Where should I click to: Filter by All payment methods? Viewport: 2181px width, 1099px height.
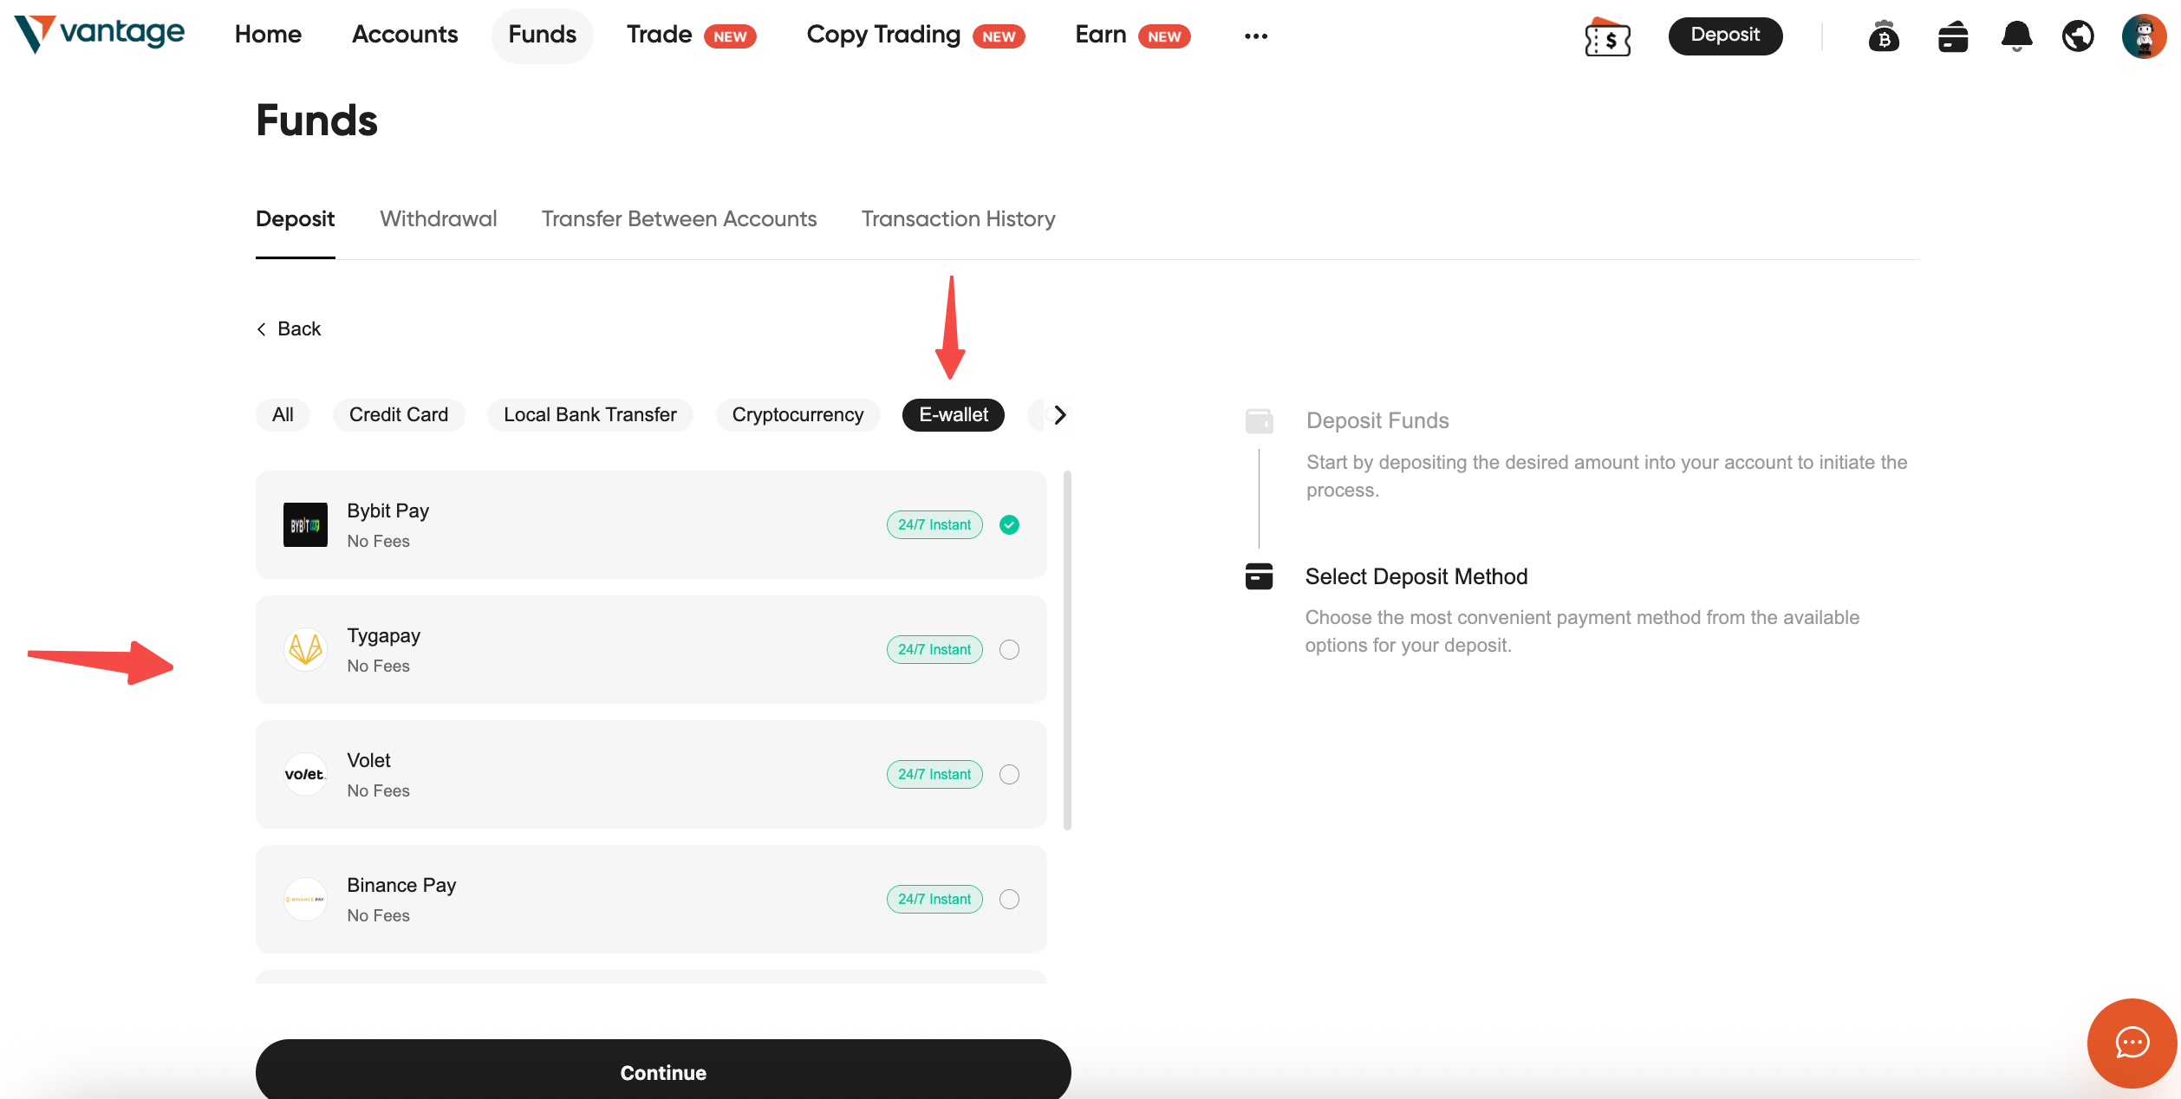[x=283, y=415]
